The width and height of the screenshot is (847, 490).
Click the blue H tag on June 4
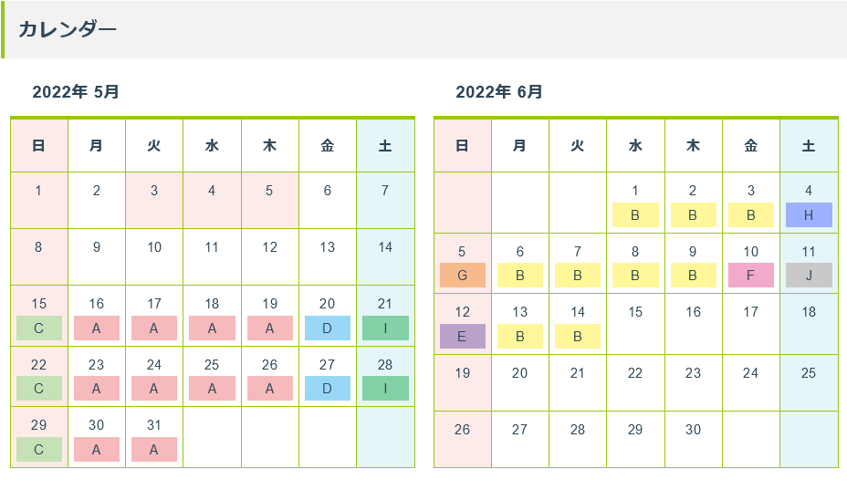point(809,215)
